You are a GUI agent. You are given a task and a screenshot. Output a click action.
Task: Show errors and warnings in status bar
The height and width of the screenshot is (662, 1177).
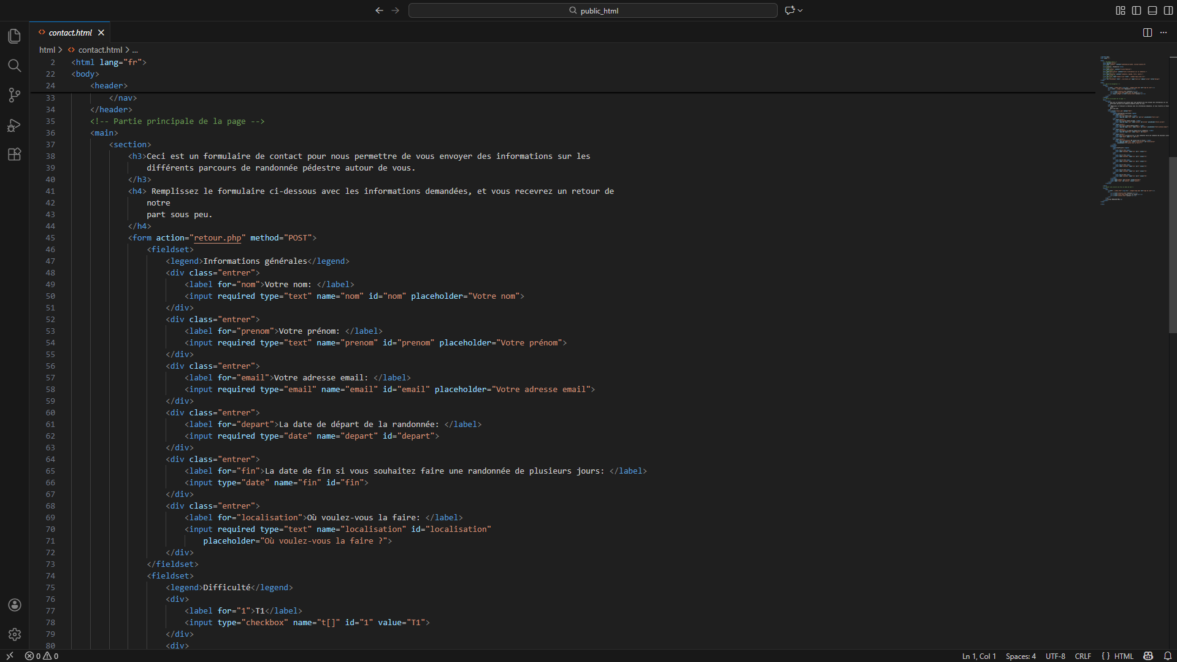42,656
